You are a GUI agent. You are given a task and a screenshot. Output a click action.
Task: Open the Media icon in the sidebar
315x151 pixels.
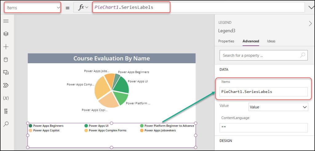[6, 72]
